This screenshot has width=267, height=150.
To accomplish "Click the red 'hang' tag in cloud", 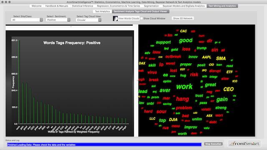I will 183,99.
